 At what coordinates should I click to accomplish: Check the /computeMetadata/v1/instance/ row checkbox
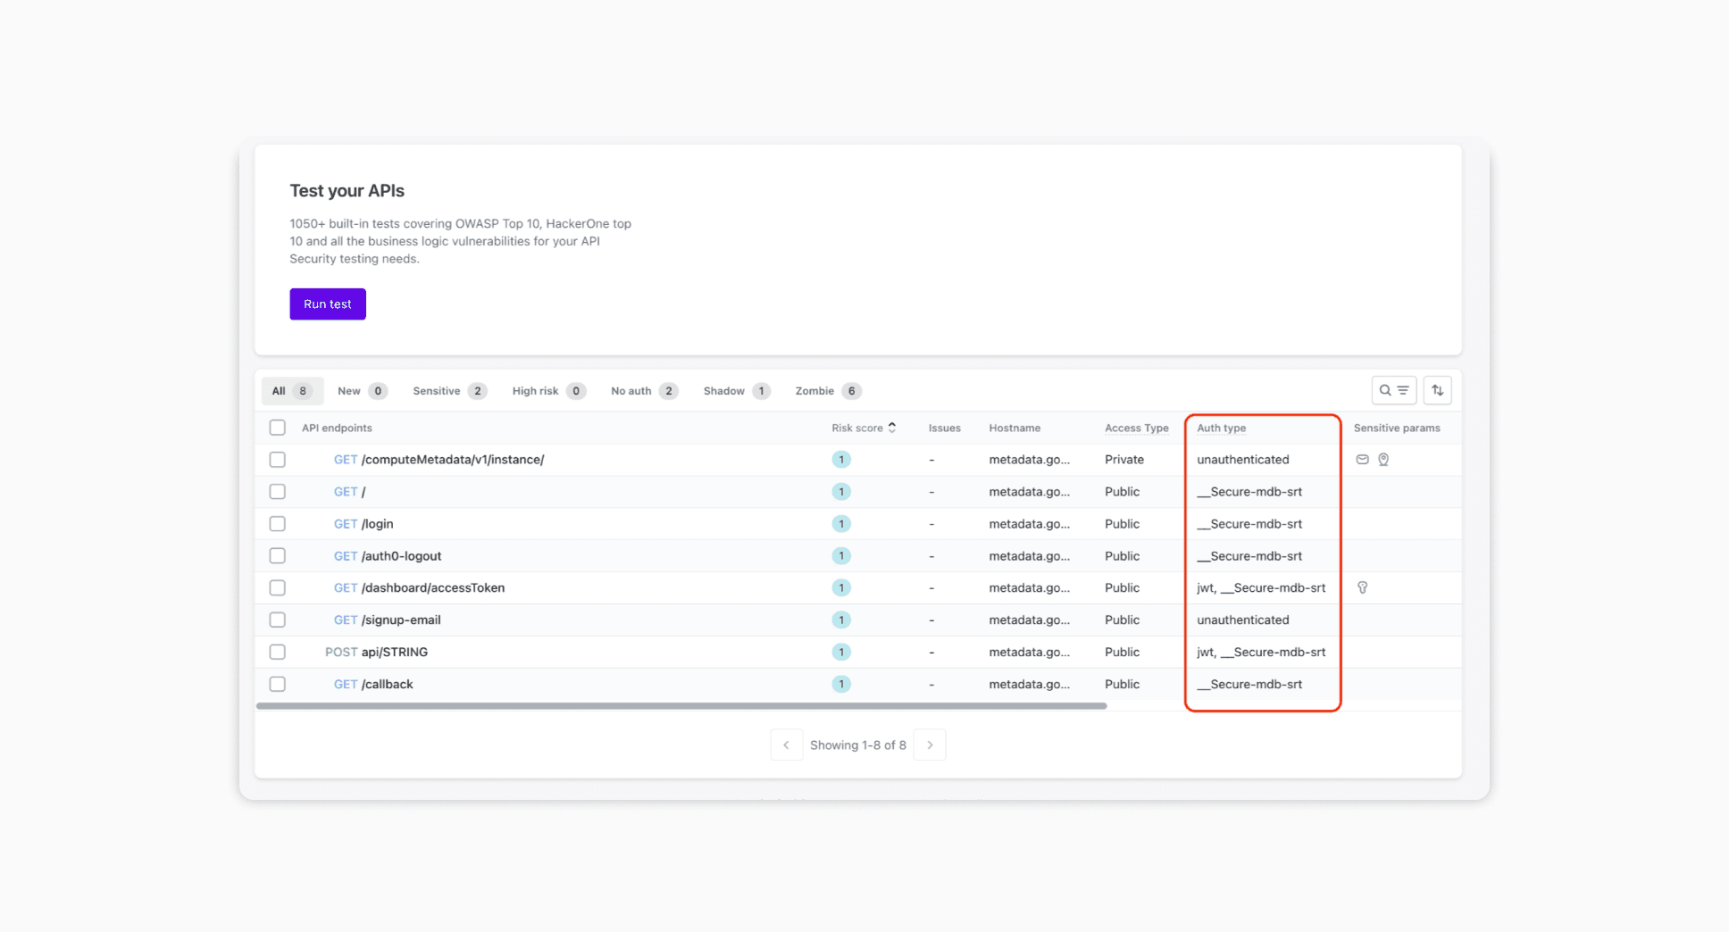[x=278, y=460]
